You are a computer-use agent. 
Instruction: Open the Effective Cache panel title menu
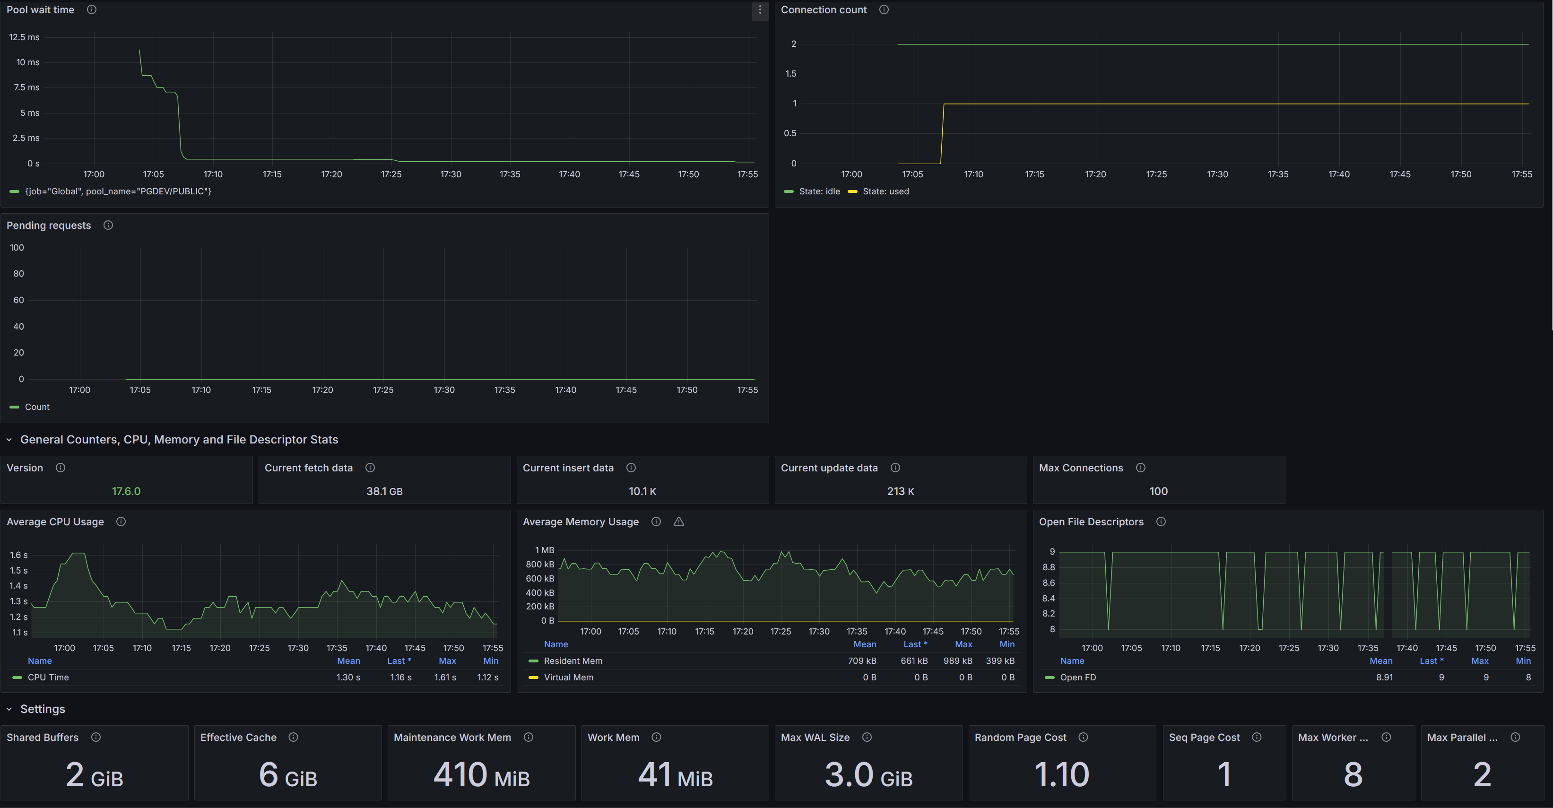click(x=238, y=737)
